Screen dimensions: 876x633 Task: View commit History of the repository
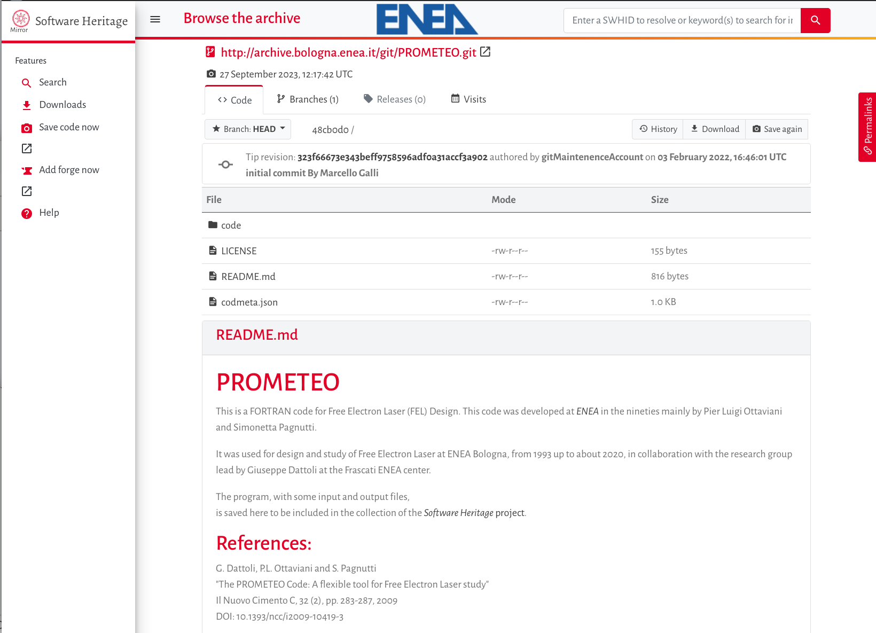pos(658,129)
